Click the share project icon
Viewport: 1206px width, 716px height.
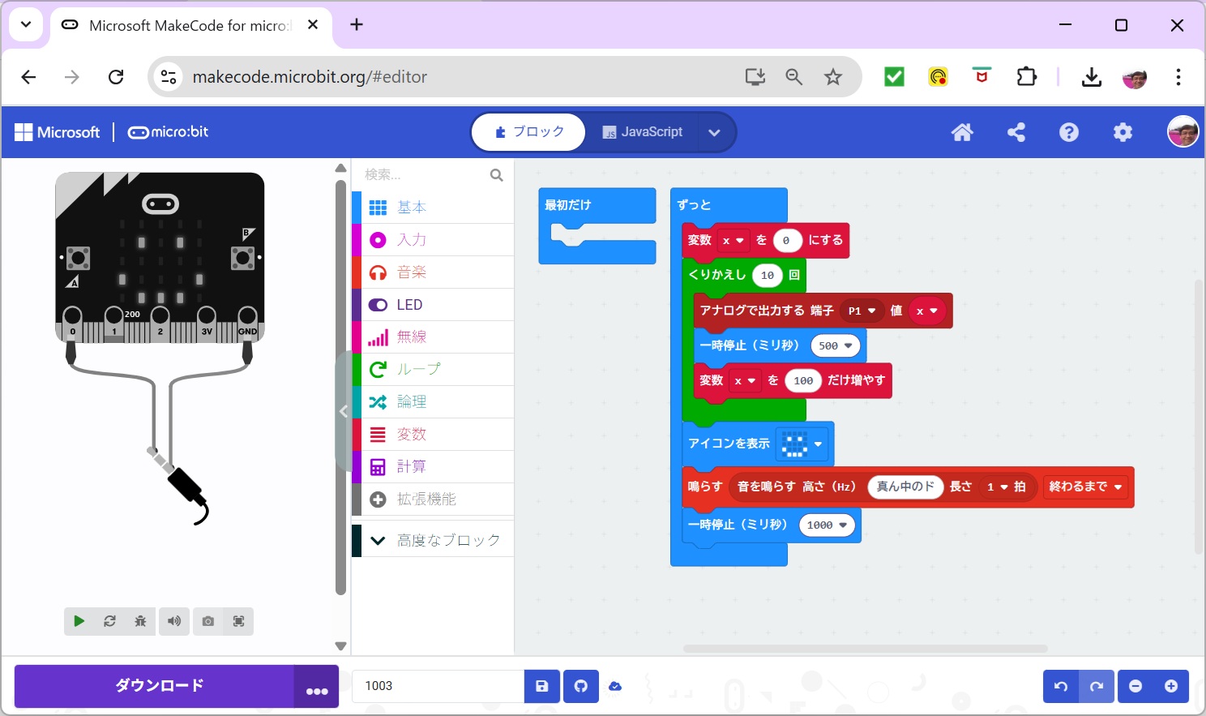pyautogui.click(x=1016, y=132)
